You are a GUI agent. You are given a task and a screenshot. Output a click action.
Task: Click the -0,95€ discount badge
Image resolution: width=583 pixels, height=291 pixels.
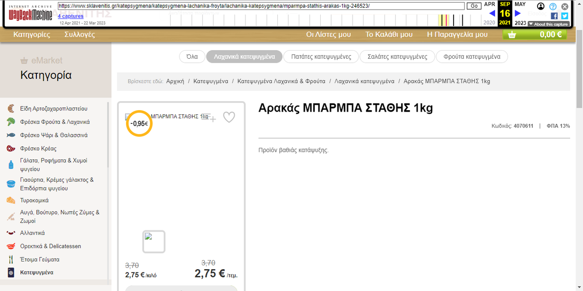coord(139,123)
